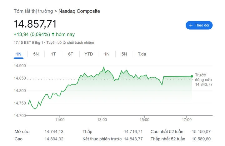
Task: Click the plus icon on the follow button
Action: (x=190, y=25)
